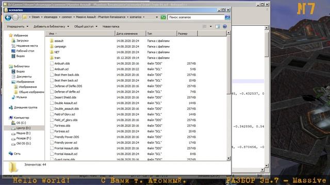Open the campaign folder icon
Screen dimensions: 330x185
click(x=52, y=46)
